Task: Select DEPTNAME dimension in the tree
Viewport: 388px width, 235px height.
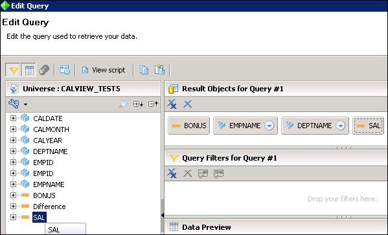Action: coord(51,151)
